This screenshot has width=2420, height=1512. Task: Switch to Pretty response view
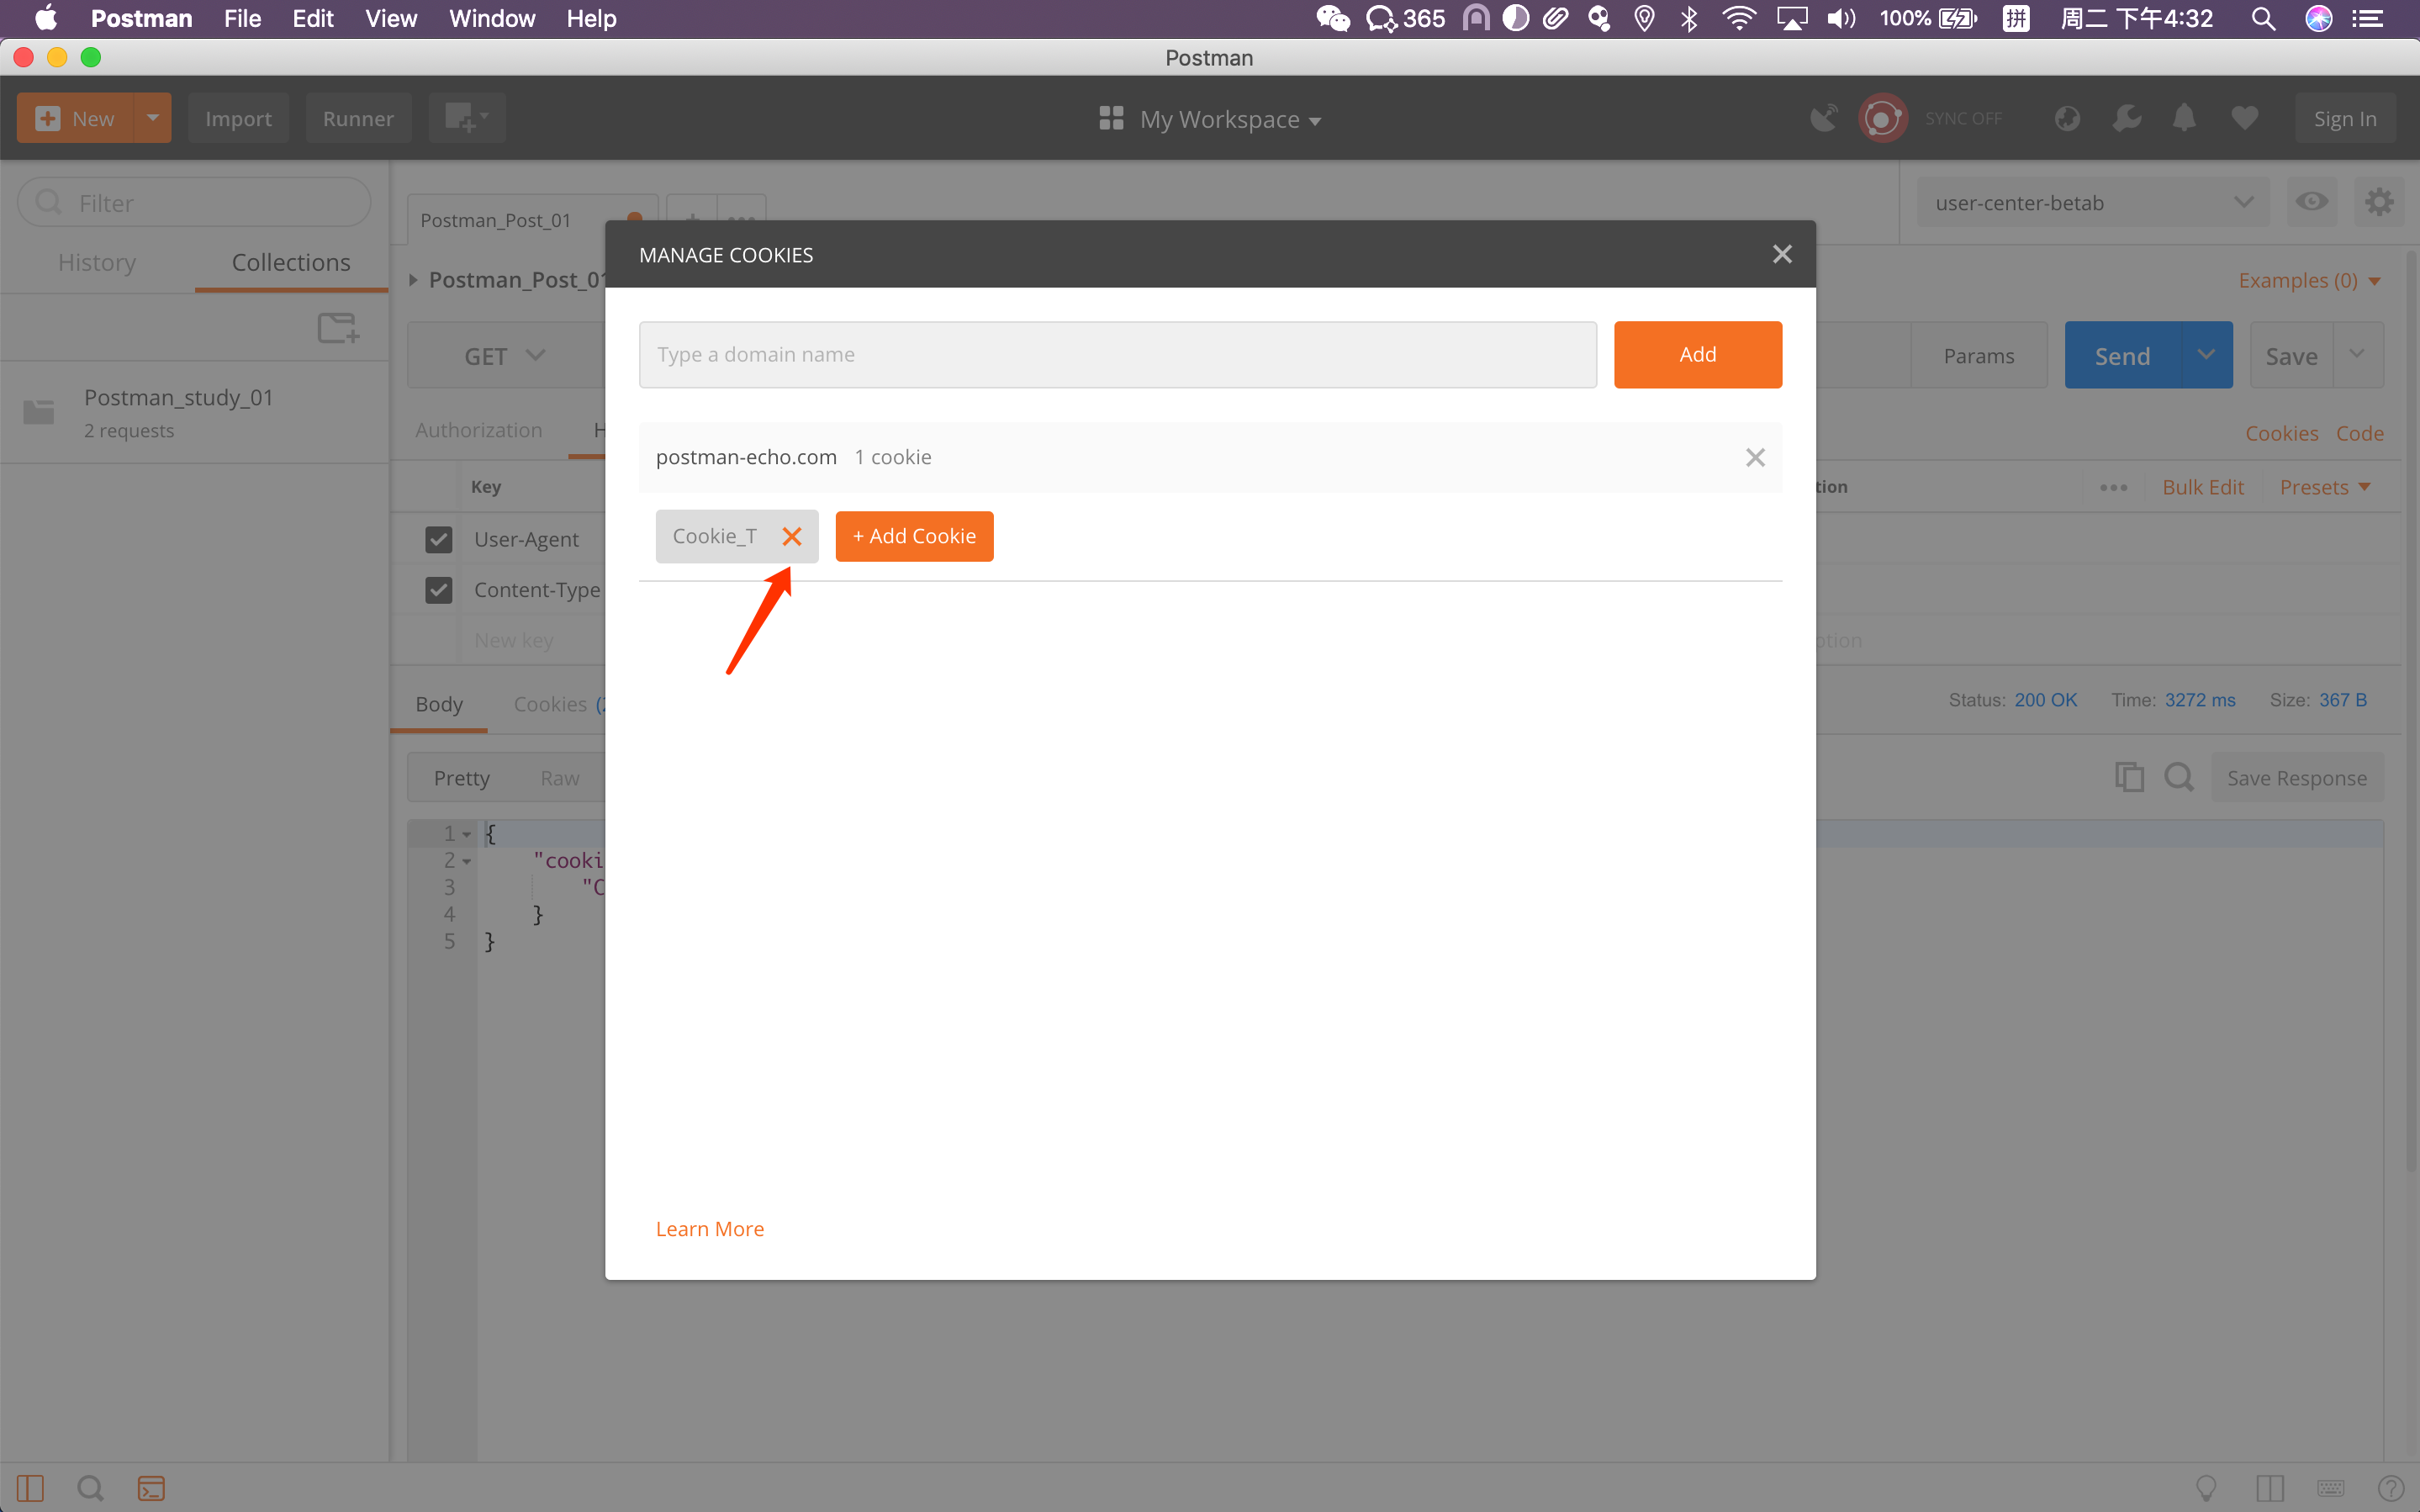coord(461,778)
